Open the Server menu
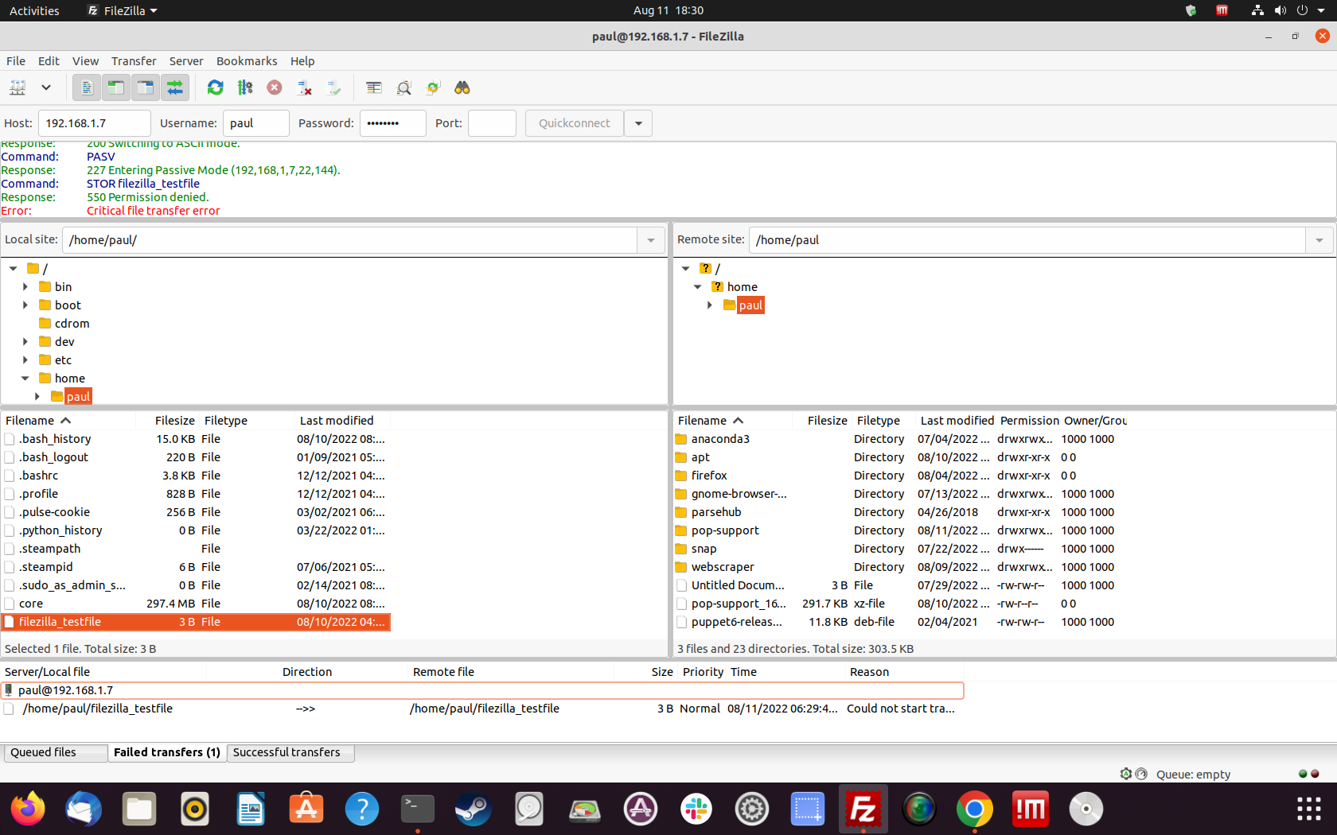The image size is (1337, 835). tap(186, 61)
